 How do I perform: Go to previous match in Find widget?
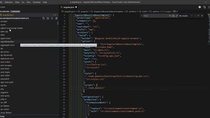tap(192, 16)
